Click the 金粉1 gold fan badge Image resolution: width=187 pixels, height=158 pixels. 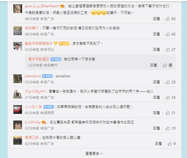point(64,44)
